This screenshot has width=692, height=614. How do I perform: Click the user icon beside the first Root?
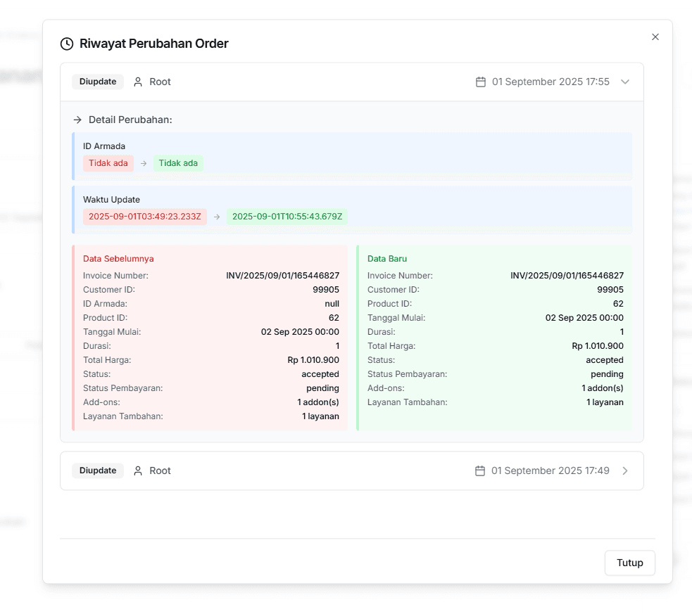pos(138,82)
